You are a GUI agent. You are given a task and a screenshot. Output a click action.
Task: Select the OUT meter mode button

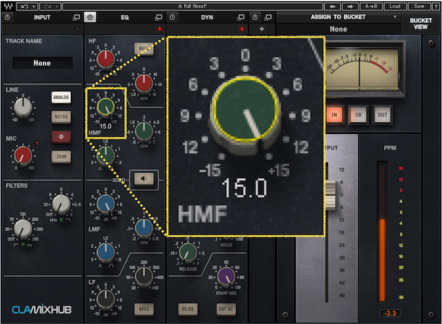382,115
